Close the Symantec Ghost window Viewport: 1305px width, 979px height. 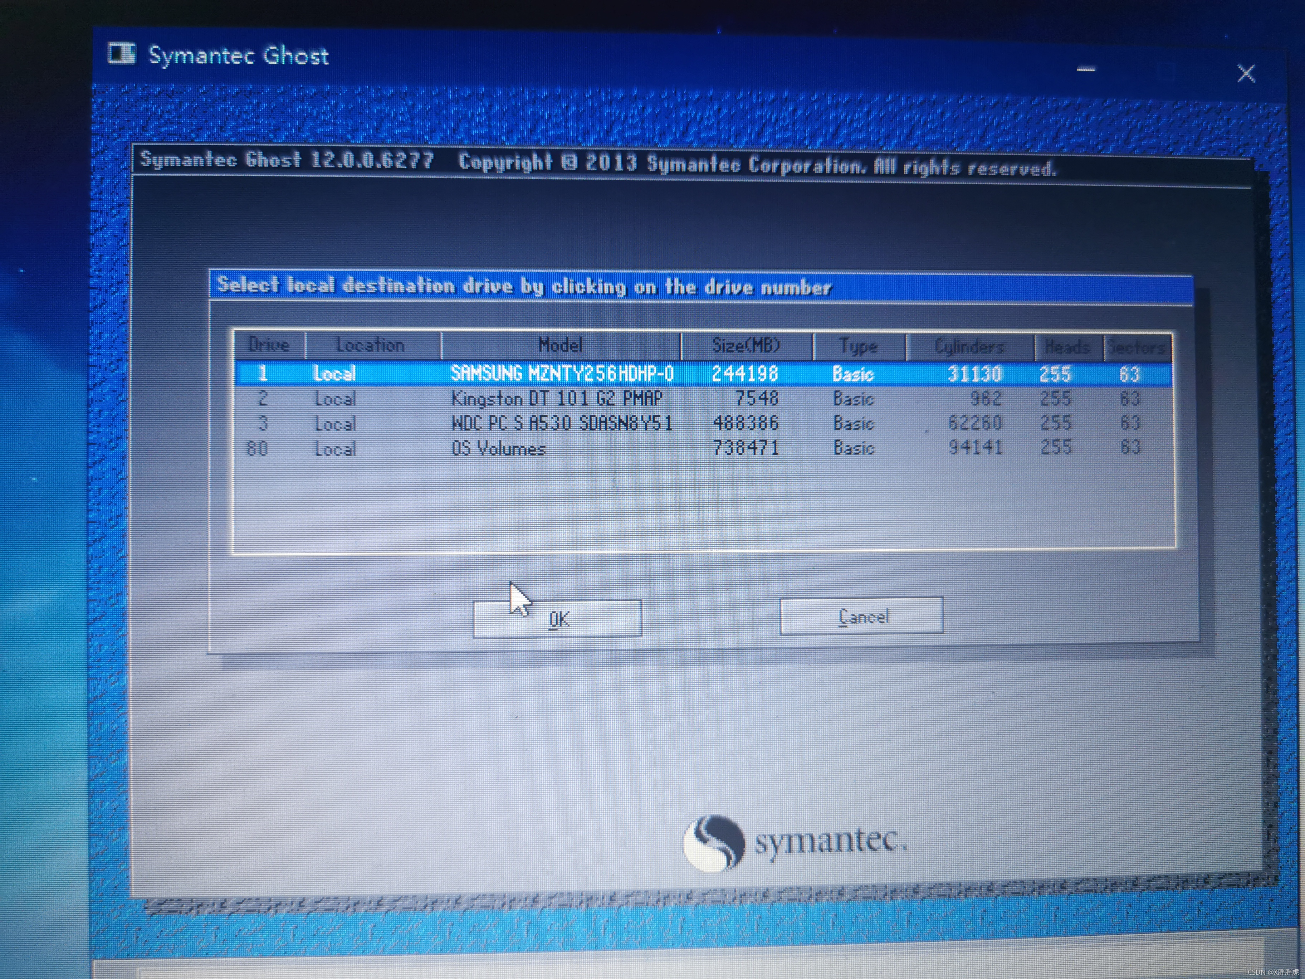(1245, 74)
